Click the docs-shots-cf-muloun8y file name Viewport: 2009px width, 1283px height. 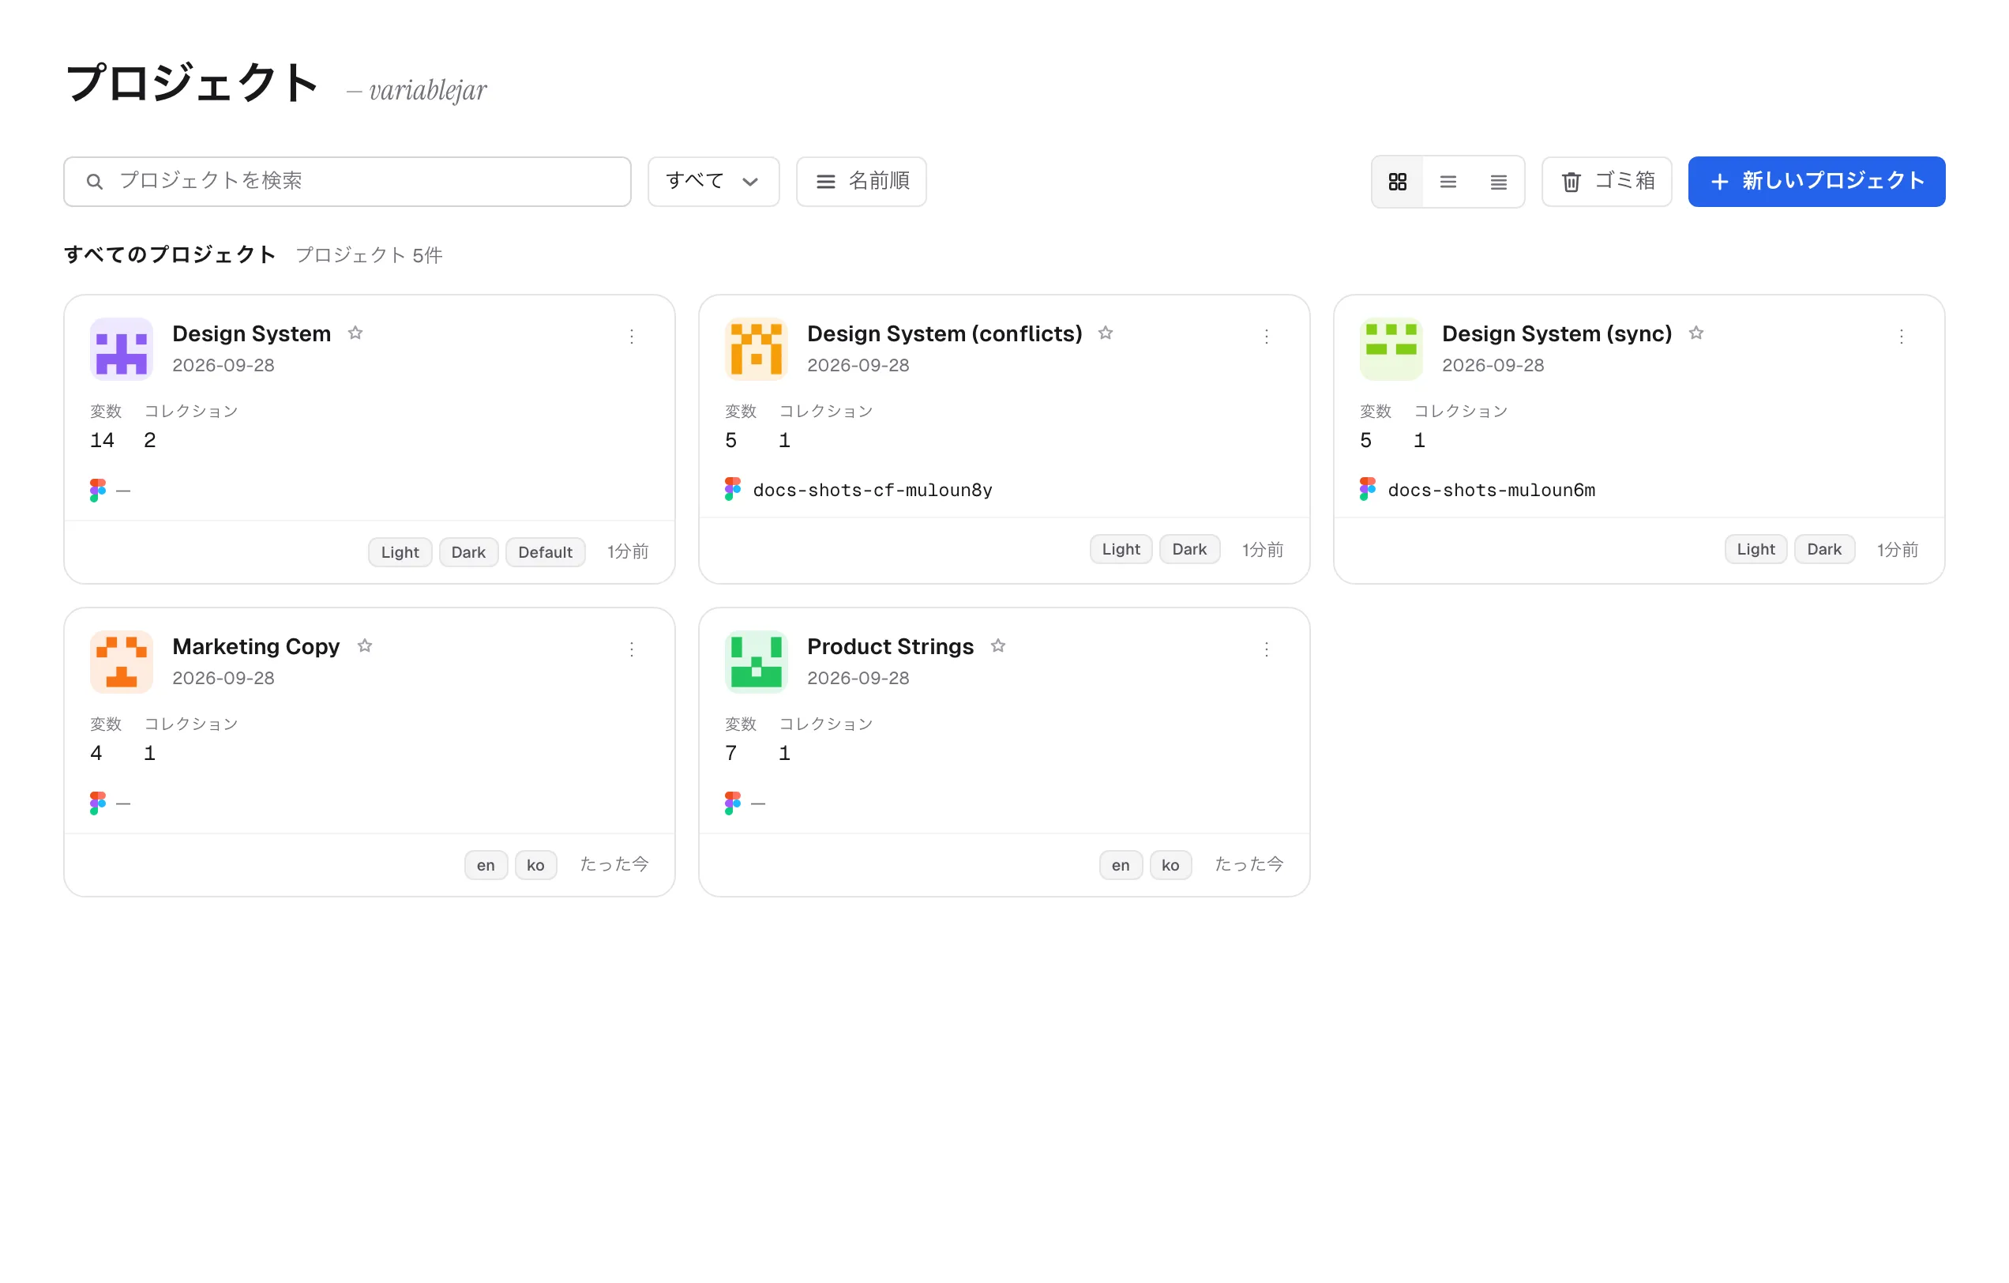coord(873,490)
